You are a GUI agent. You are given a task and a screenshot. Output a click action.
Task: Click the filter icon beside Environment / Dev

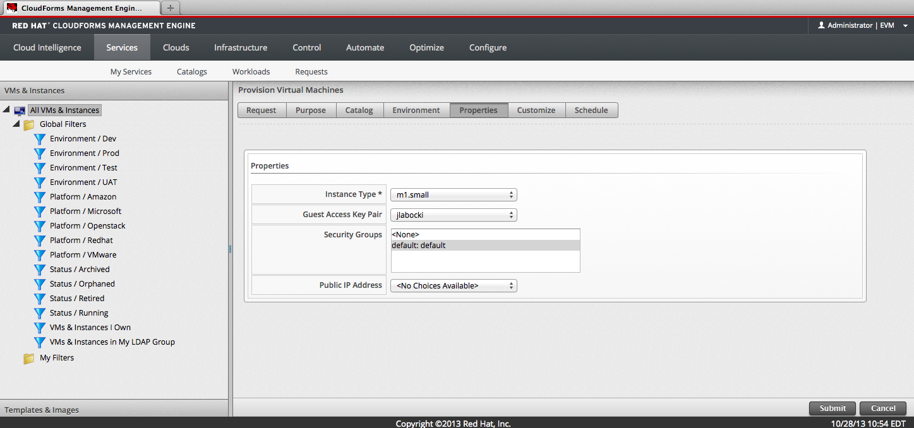point(40,139)
